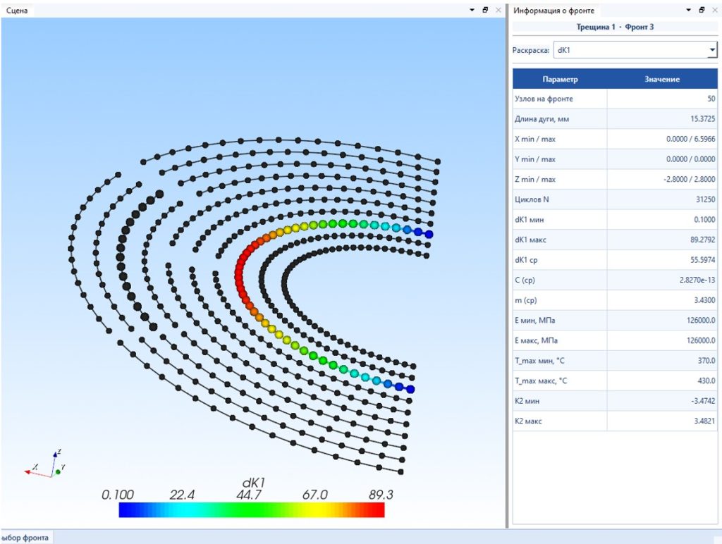Screen dimensions: 722x544
Task: Click the Параметр column header
Action: point(560,79)
